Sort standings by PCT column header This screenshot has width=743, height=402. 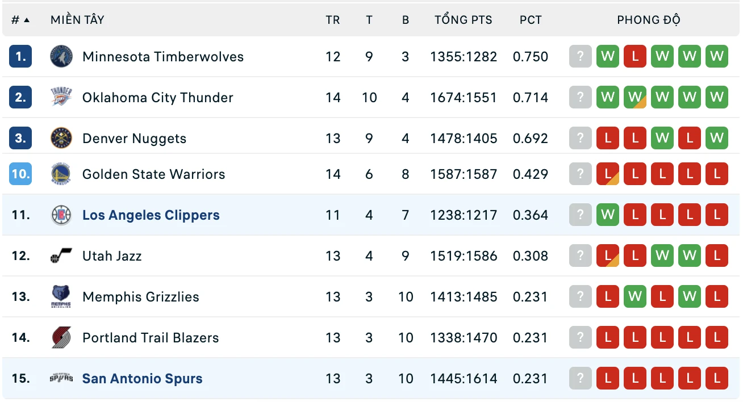point(531,20)
